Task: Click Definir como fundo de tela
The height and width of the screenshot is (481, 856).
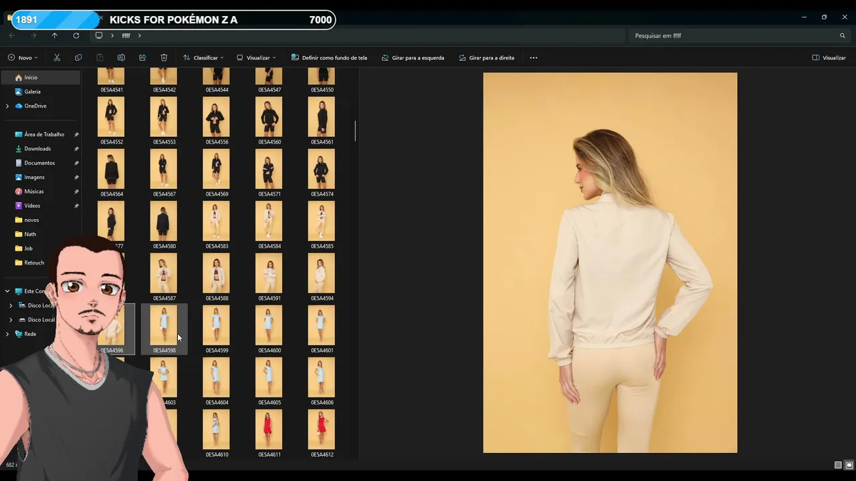Action: point(329,57)
